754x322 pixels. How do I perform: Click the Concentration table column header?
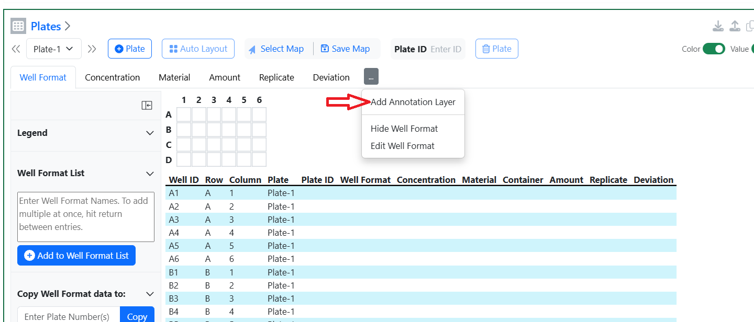pos(426,180)
